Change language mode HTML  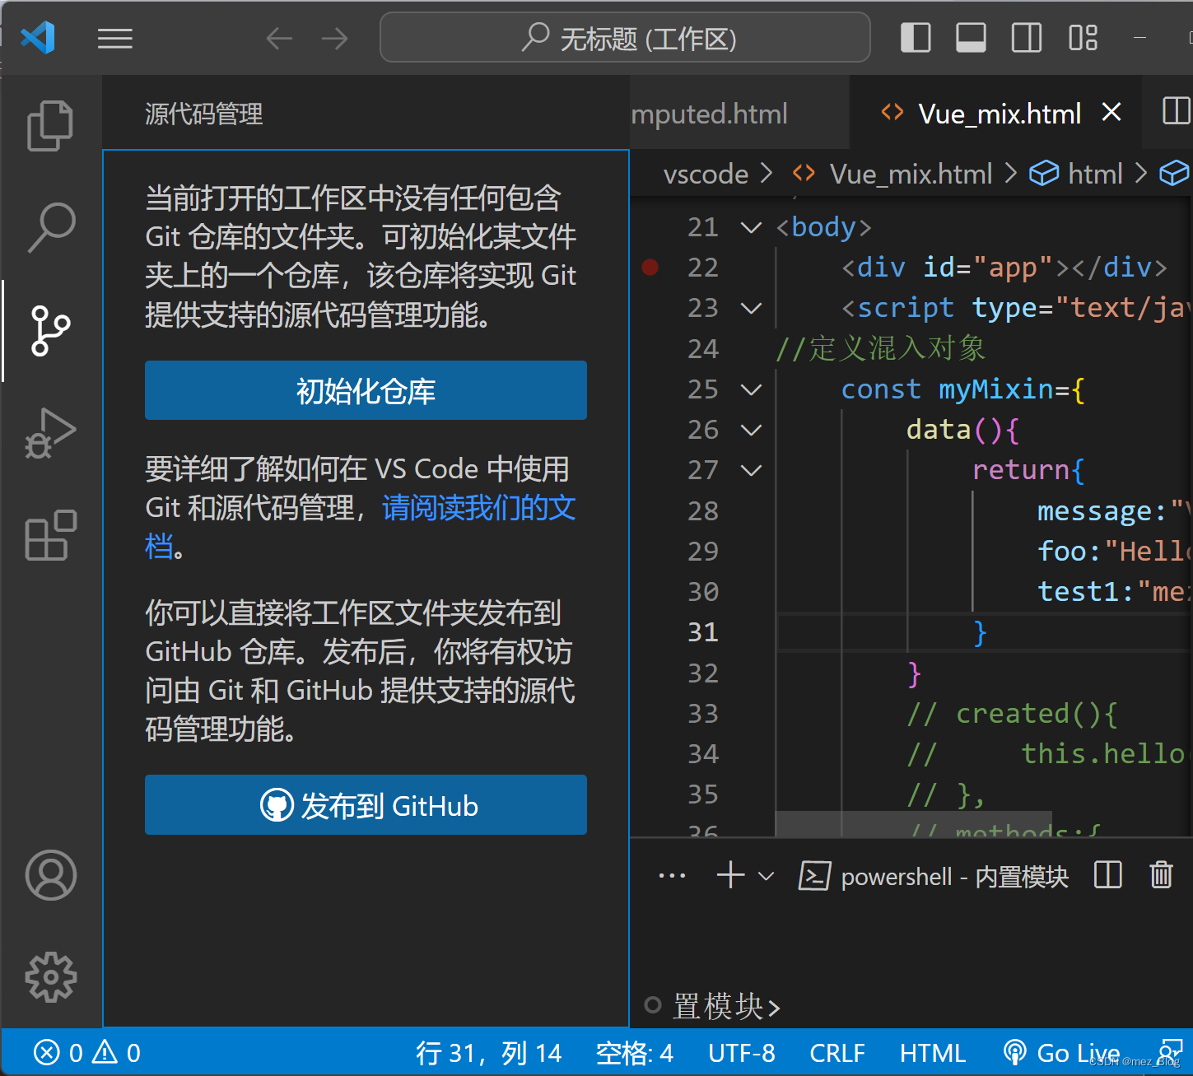click(x=933, y=1053)
